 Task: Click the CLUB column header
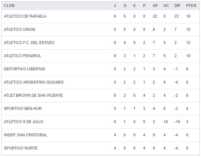(x=9, y=6)
